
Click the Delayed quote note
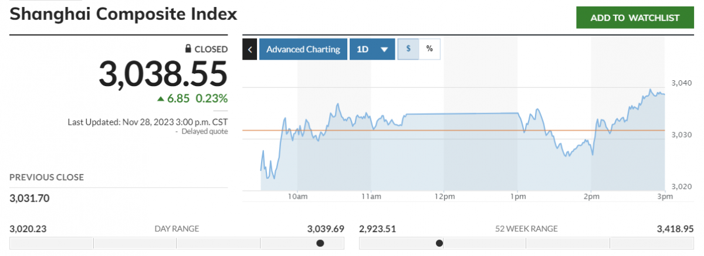pyautogui.click(x=204, y=132)
